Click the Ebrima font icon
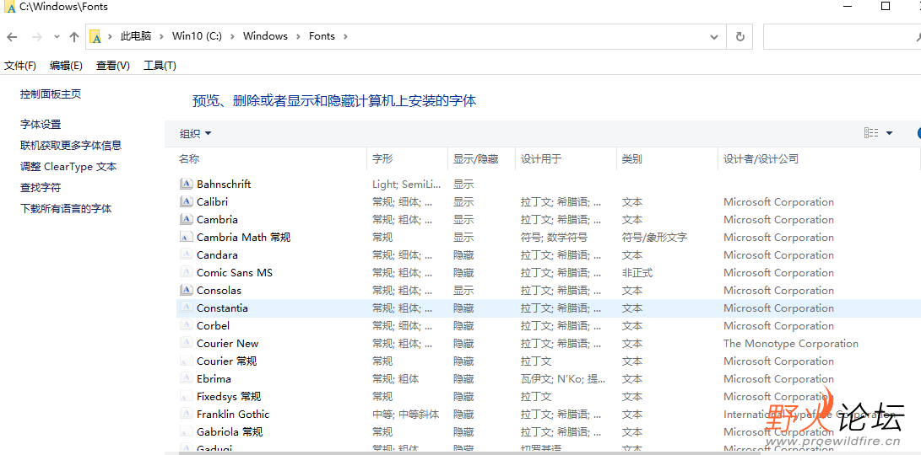Screen dimensions: 921x455 click(187, 379)
